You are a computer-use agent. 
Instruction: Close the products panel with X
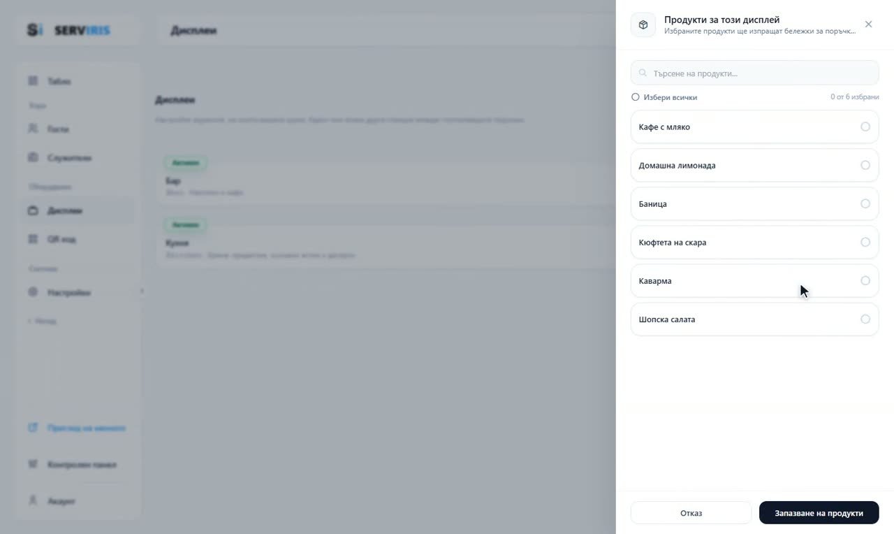[868, 24]
